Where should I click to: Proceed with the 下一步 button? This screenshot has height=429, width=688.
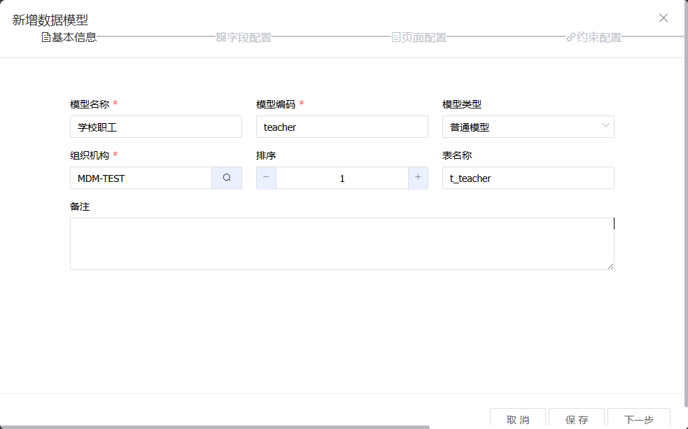638,419
